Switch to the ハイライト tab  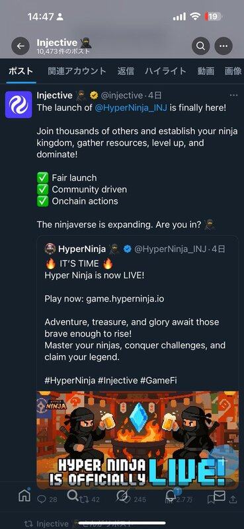click(165, 71)
